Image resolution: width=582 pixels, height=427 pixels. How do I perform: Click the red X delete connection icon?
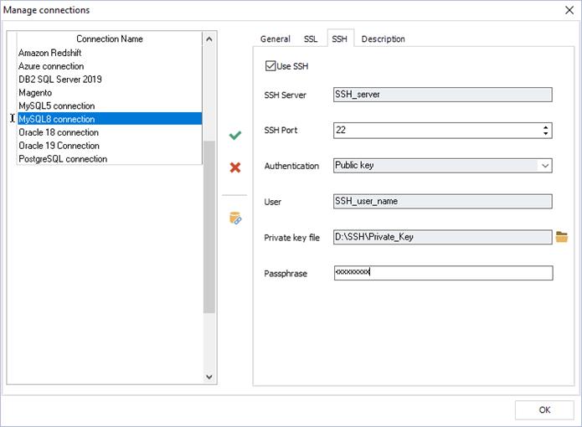point(235,167)
